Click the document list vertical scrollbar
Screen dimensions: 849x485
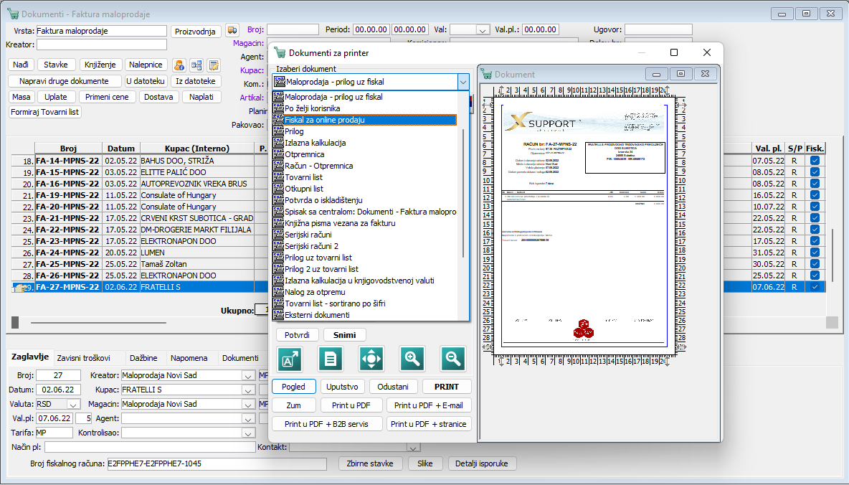pos(463,194)
